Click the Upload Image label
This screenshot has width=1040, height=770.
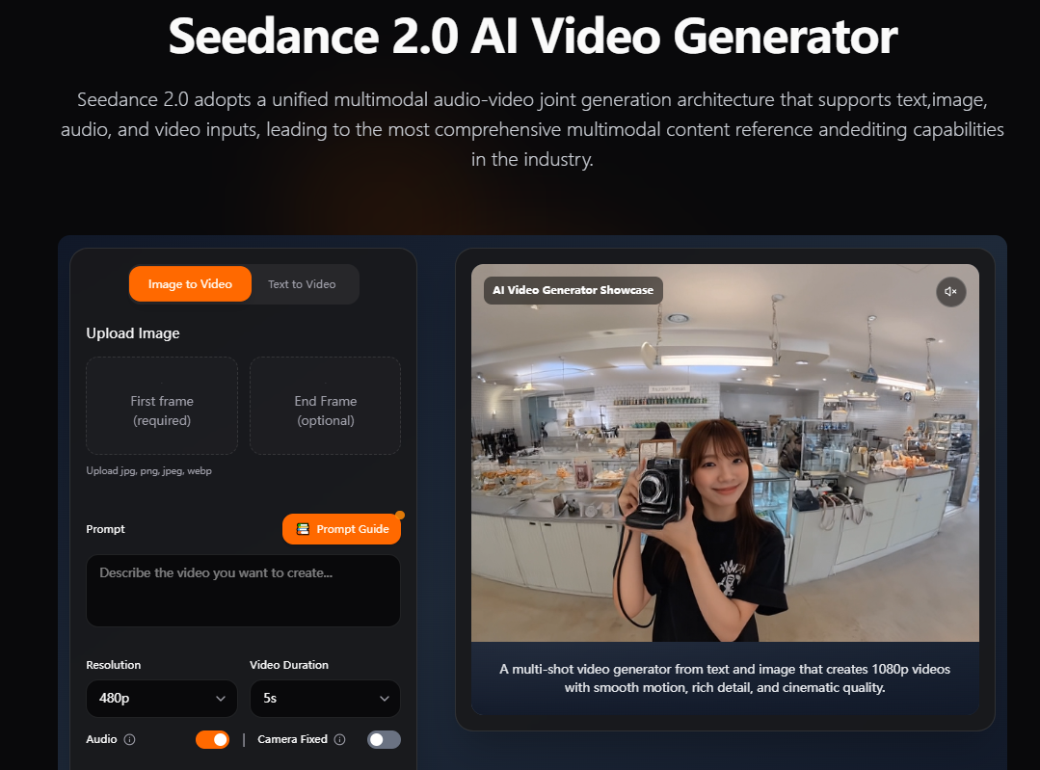coord(133,333)
